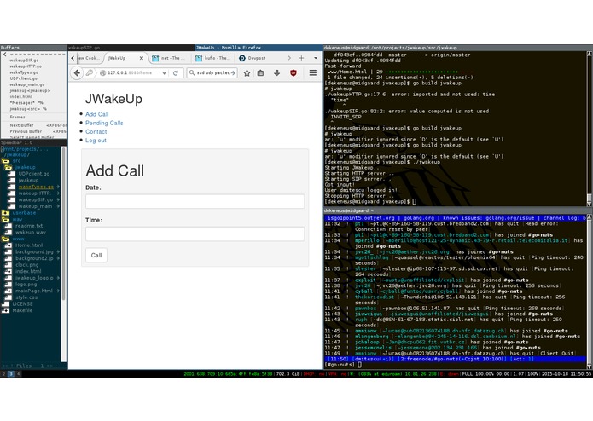The width and height of the screenshot is (593, 421).
Task: Click the file icon beside Makefile in Speedbar
Action: tap(5, 310)
